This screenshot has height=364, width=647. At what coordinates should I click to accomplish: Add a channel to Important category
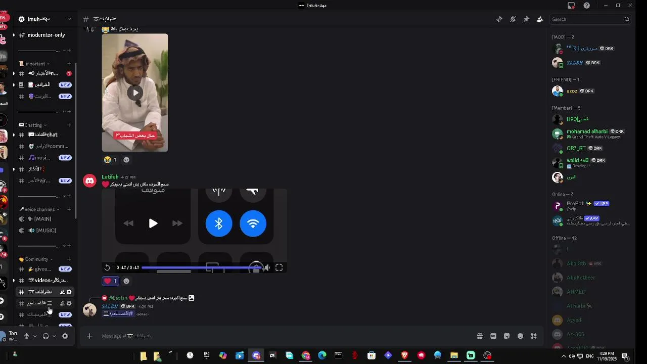point(69,64)
